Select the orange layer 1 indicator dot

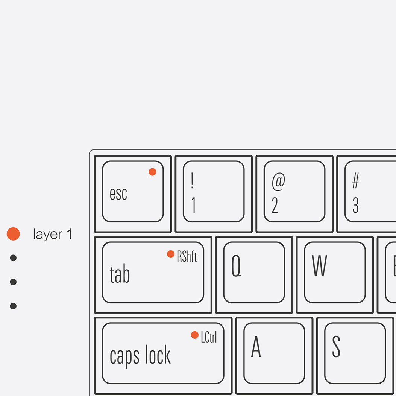point(13,234)
